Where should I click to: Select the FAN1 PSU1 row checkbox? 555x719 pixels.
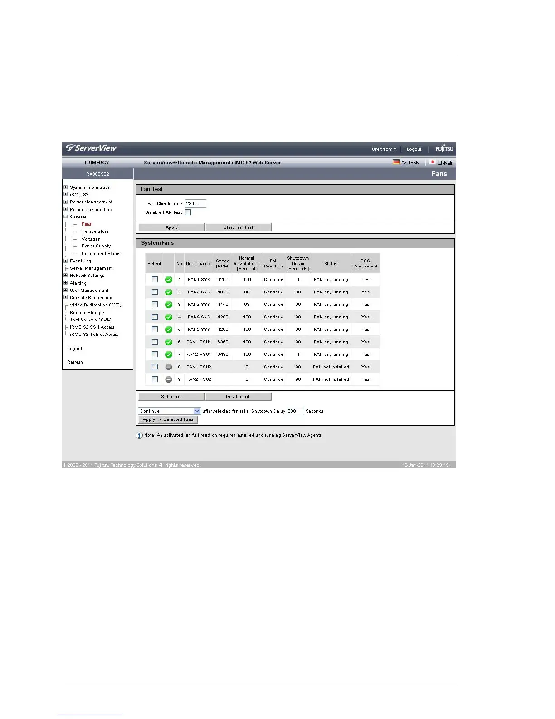[155, 342]
